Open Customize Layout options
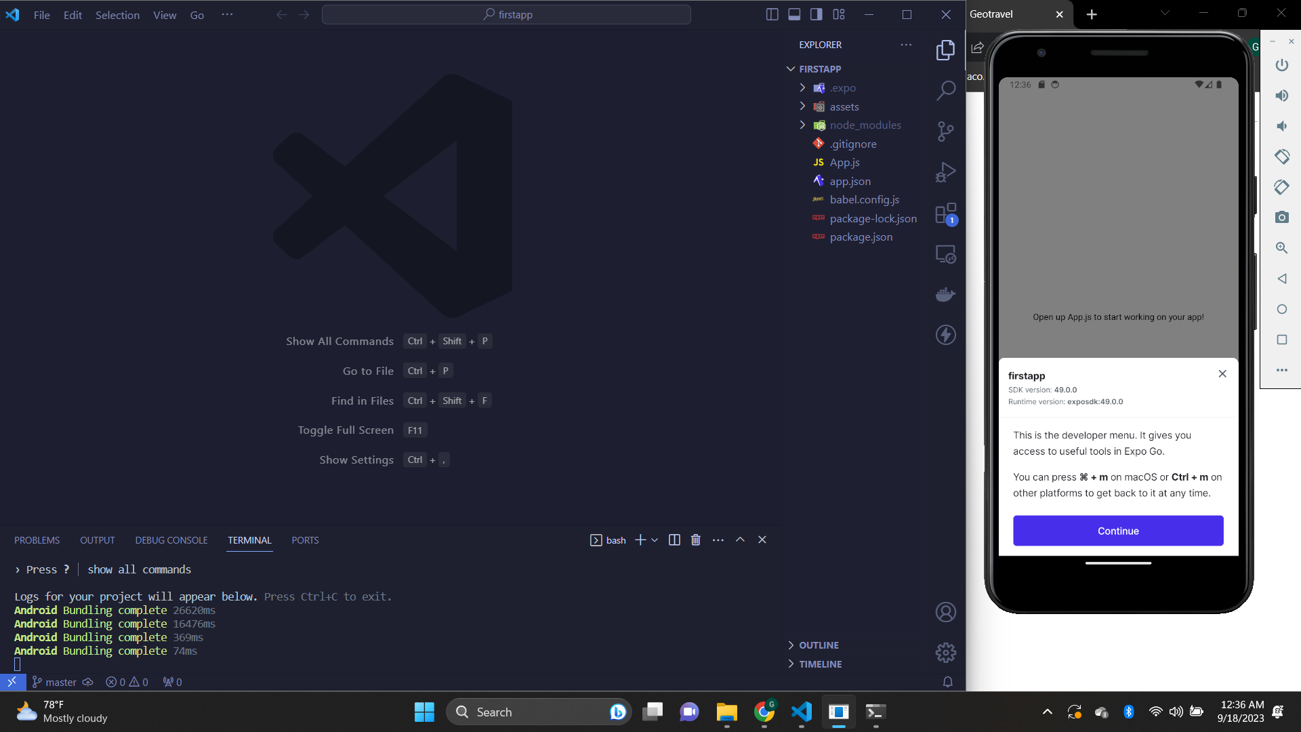 click(x=839, y=14)
